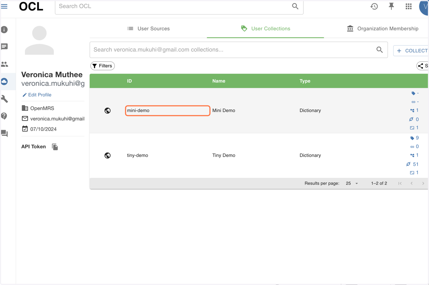This screenshot has height=285, width=429.
Task: Open recent history clock icon
Action: 374,6
